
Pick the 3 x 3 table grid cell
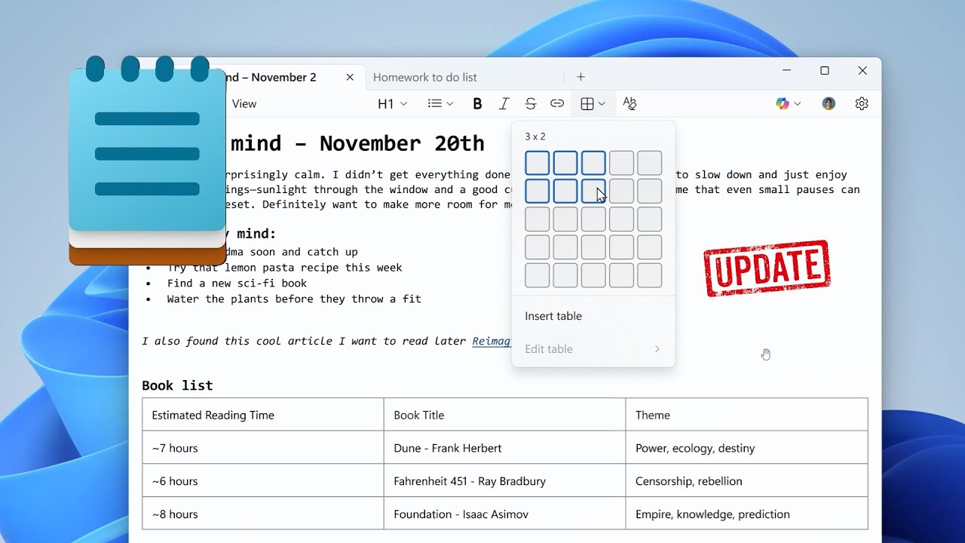[x=593, y=219]
